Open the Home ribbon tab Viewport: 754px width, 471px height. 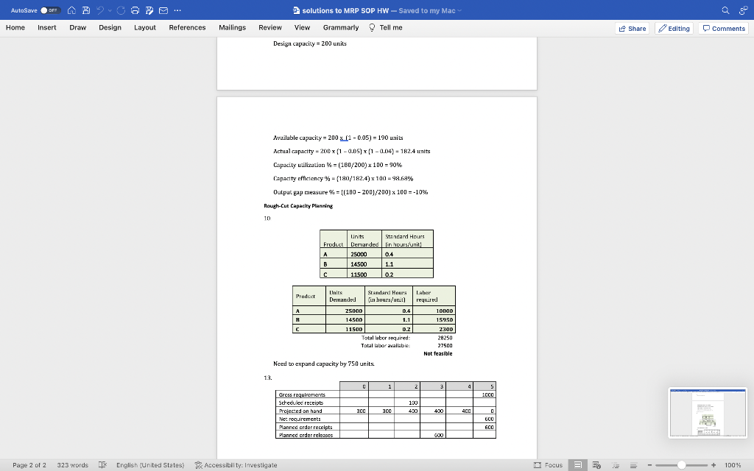(x=15, y=27)
